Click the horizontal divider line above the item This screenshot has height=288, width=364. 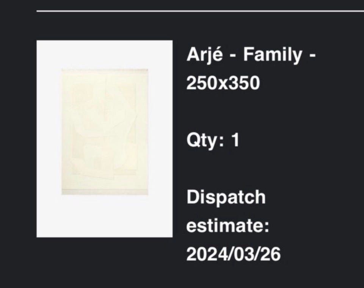coord(200,11)
